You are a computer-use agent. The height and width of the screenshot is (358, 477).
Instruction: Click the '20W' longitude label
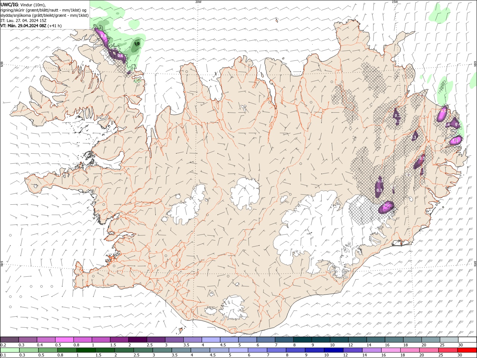[198, 2]
